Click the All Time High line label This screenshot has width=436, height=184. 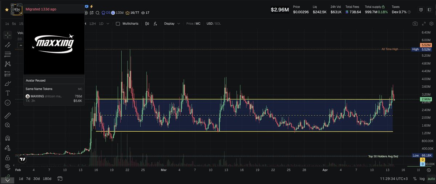pos(390,49)
